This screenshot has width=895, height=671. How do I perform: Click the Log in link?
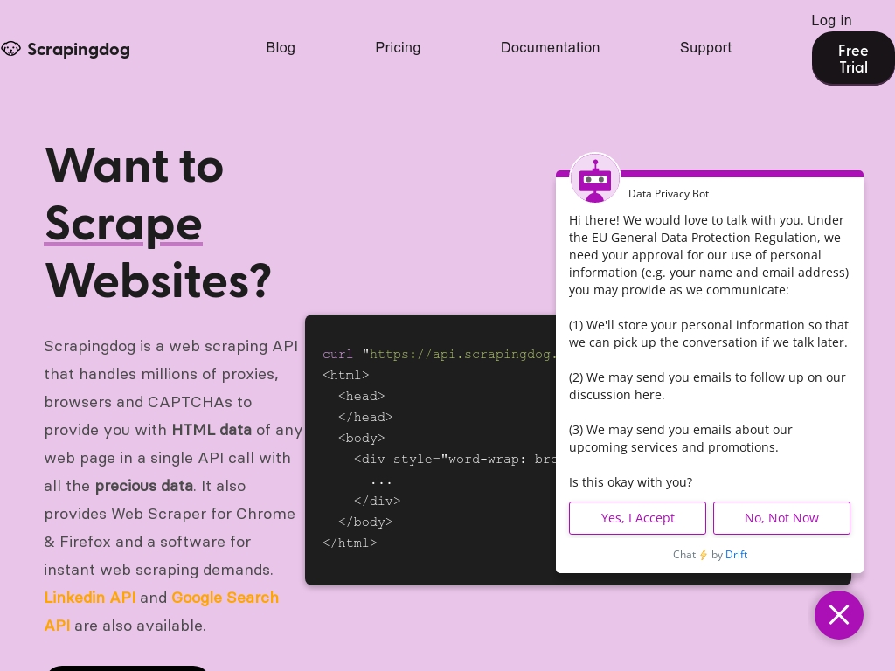[x=831, y=21]
